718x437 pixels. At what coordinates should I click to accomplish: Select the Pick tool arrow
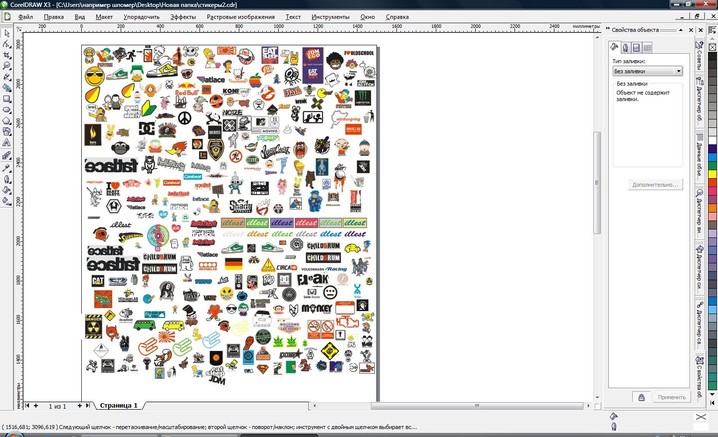7,33
